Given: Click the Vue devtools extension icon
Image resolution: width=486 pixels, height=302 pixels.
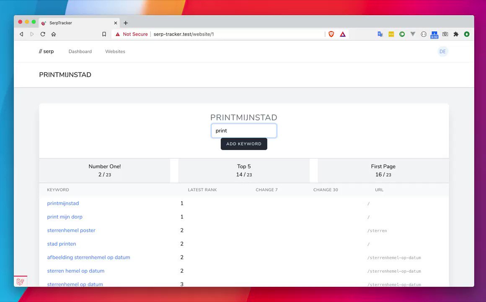Looking at the screenshot, I should [x=413, y=34].
